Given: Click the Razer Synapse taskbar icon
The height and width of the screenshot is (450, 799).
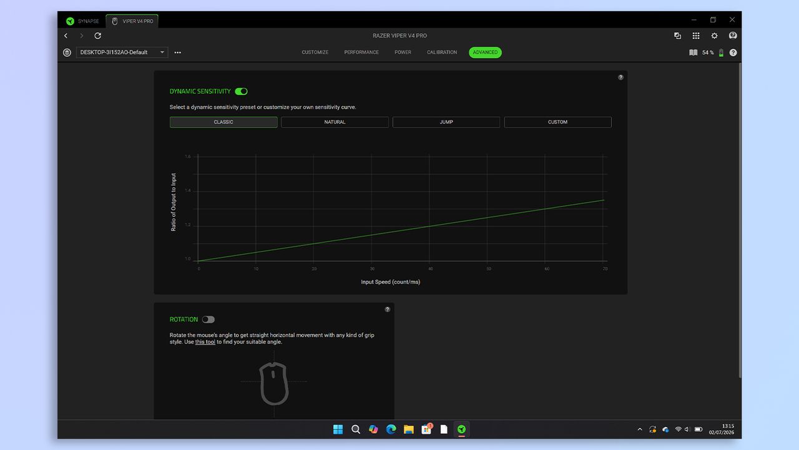Looking at the screenshot, I should pos(461,429).
